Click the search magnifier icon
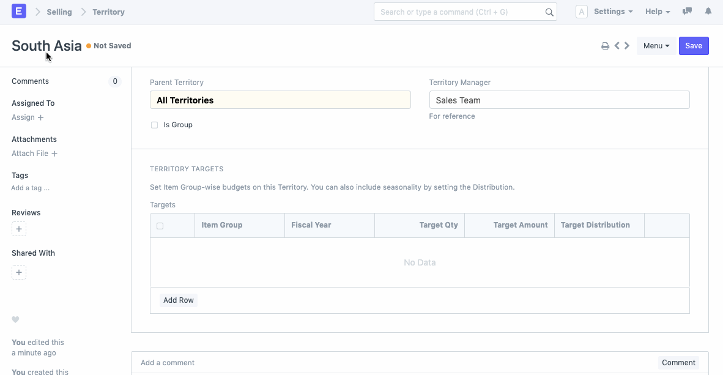This screenshot has width=723, height=375. click(549, 12)
